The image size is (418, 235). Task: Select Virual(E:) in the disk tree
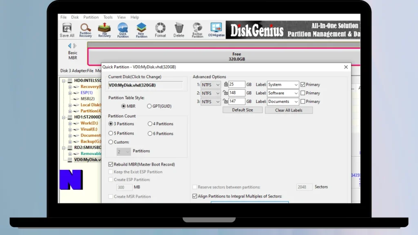click(x=89, y=129)
